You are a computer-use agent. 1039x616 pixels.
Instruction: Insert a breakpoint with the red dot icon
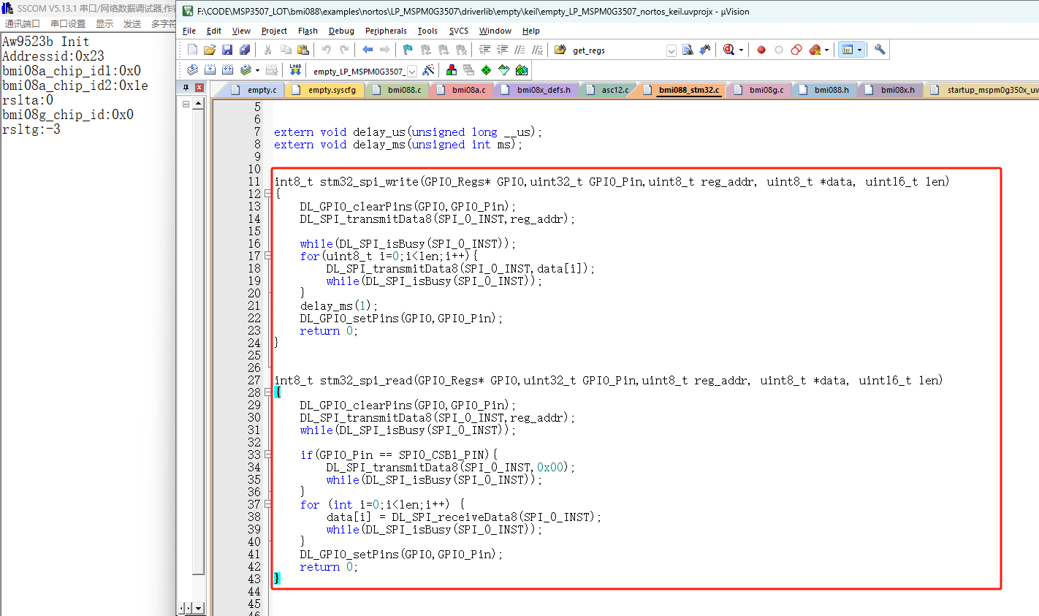pos(761,50)
